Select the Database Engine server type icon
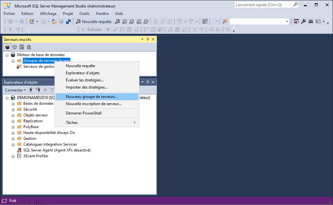Viewport: 333px width, 205px height. pos(7,47)
